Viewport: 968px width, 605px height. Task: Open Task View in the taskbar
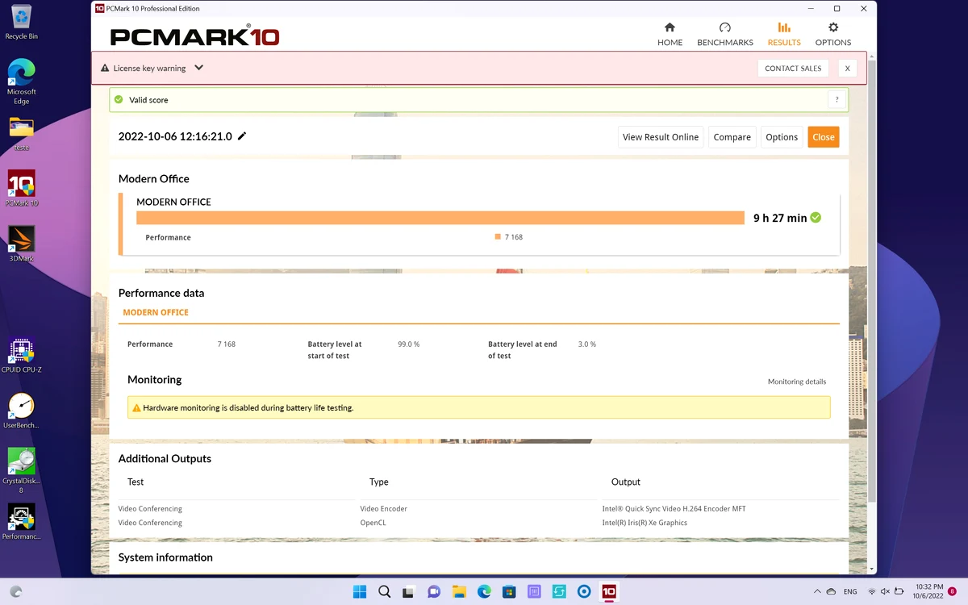tap(409, 591)
